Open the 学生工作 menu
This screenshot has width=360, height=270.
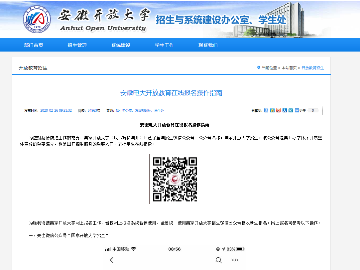coord(165,45)
